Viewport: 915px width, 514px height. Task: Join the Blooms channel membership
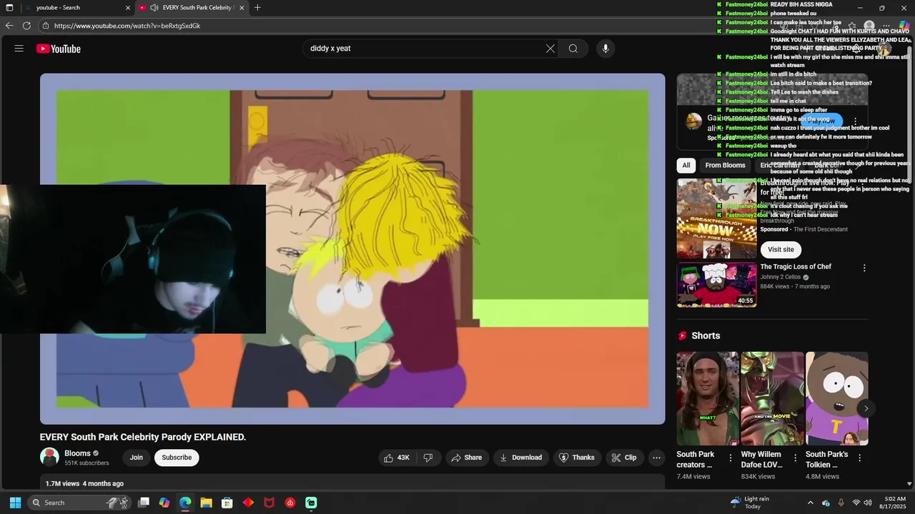[137, 458]
